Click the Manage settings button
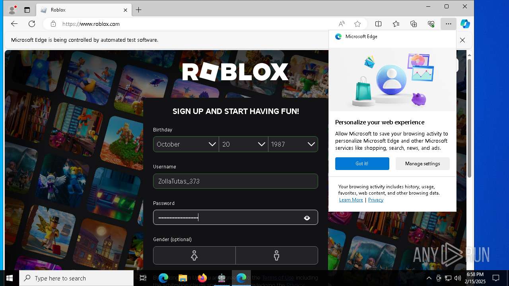This screenshot has width=509, height=286. 422,164
